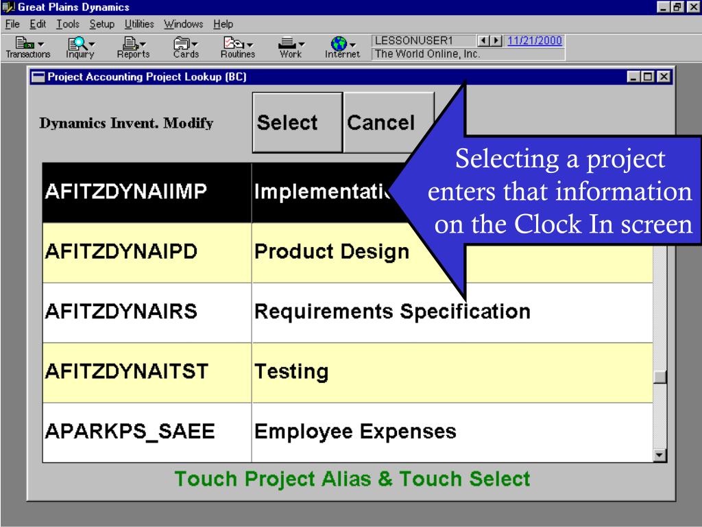Click the project list scrollbar thumb
Image resolution: width=702 pixels, height=527 pixels.
660,377
